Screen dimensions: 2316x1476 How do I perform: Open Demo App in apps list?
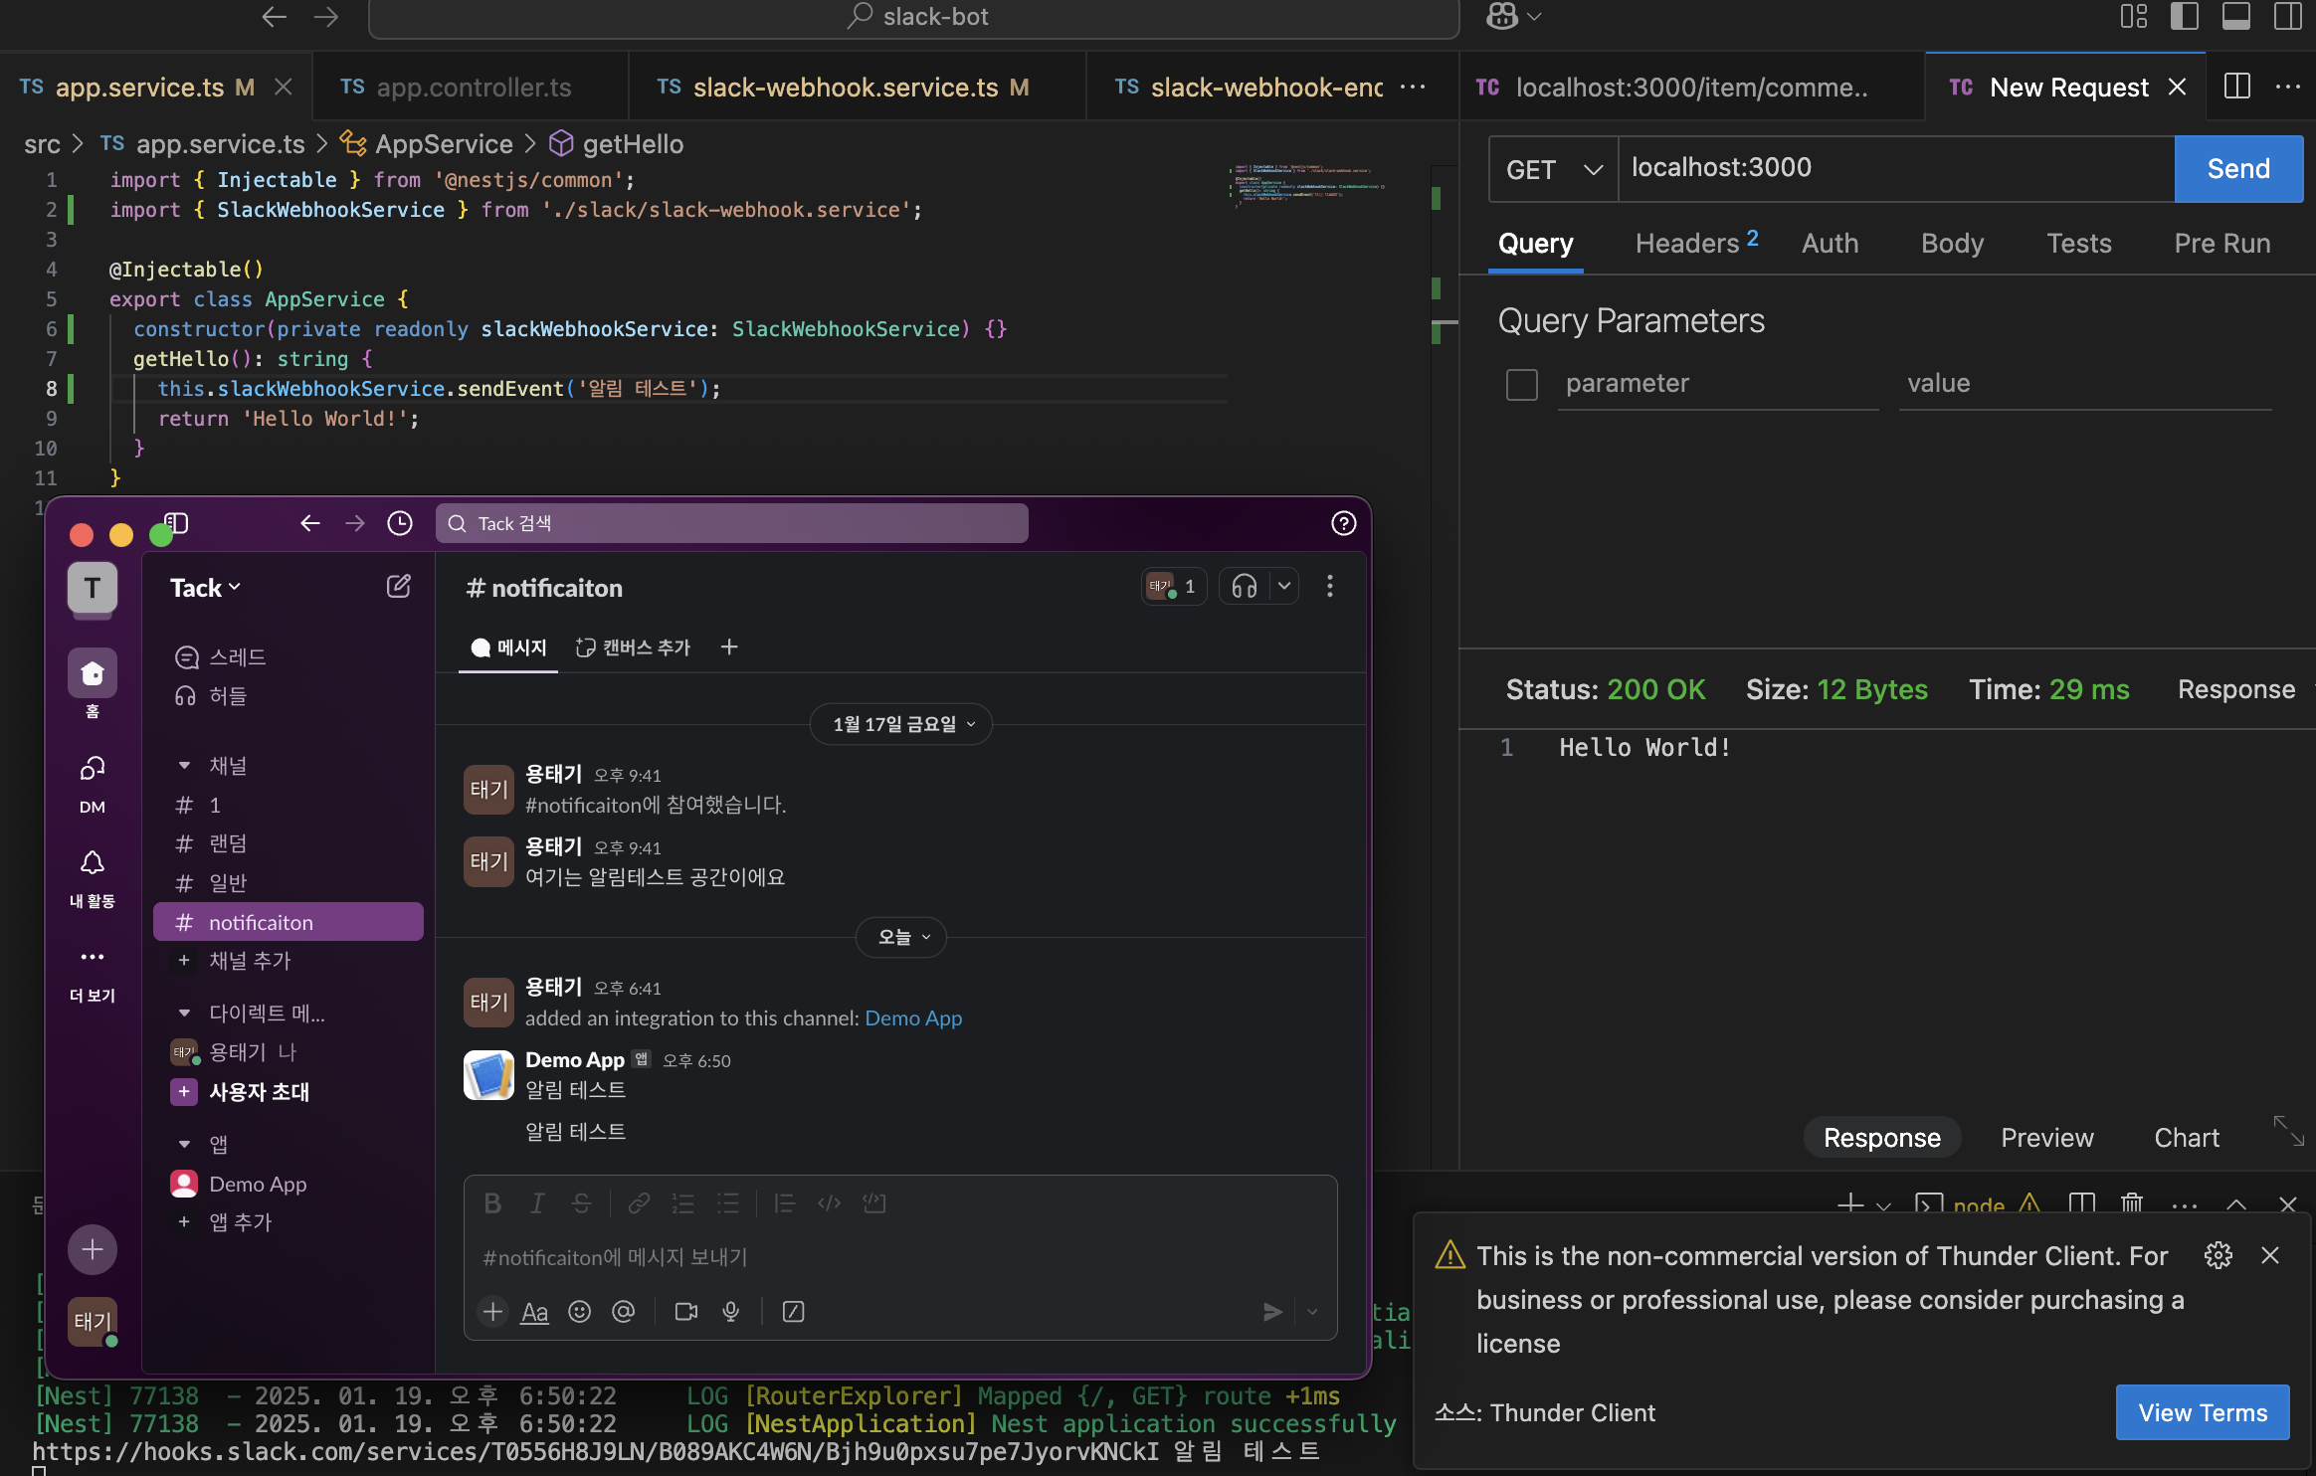257,1184
